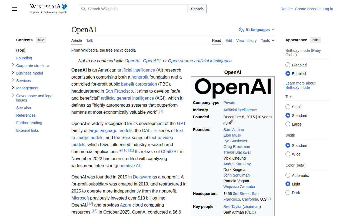Go to Founding section in contents
Screen dimensions: 346x216
(24, 58)
